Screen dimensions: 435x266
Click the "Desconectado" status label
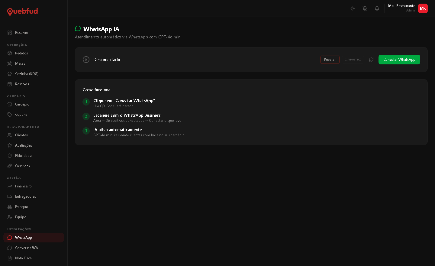pyautogui.click(x=107, y=60)
